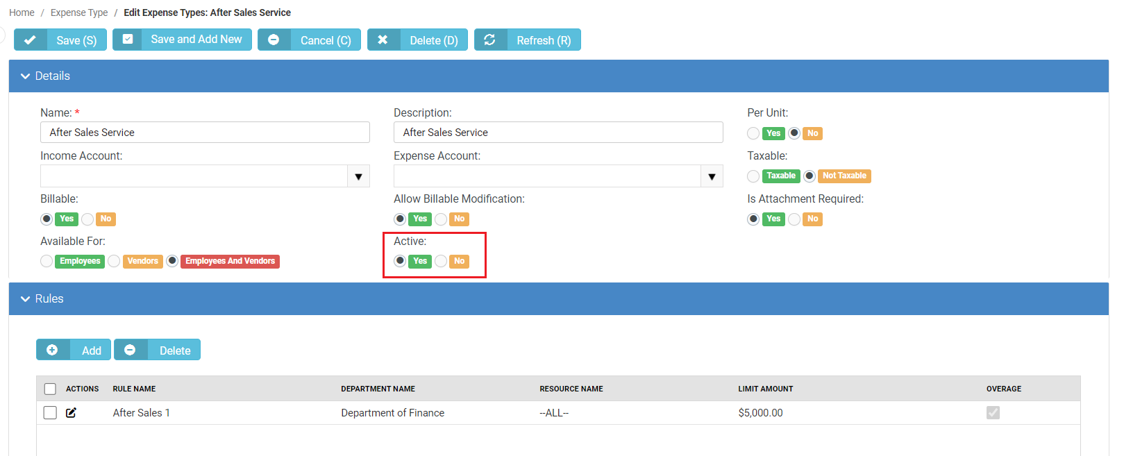Screen dimensions: 1124x456
Task: Open the Expense Account dropdown
Action: tap(712, 176)
